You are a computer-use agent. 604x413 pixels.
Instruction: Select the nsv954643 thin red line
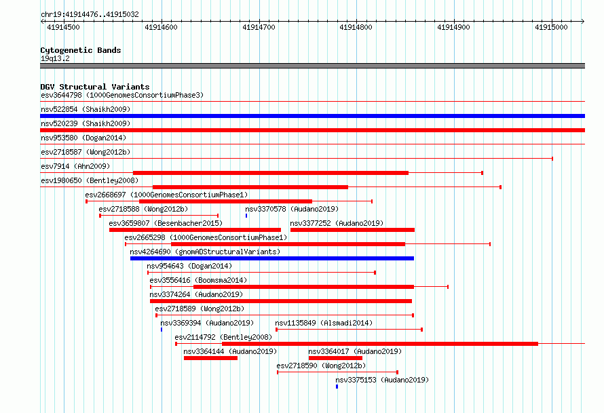point(261,273)
